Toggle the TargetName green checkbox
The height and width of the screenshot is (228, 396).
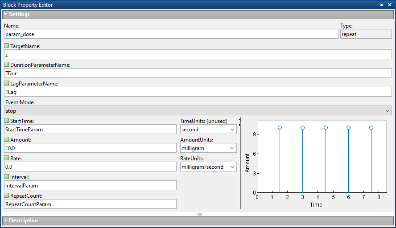coord(7,46)
